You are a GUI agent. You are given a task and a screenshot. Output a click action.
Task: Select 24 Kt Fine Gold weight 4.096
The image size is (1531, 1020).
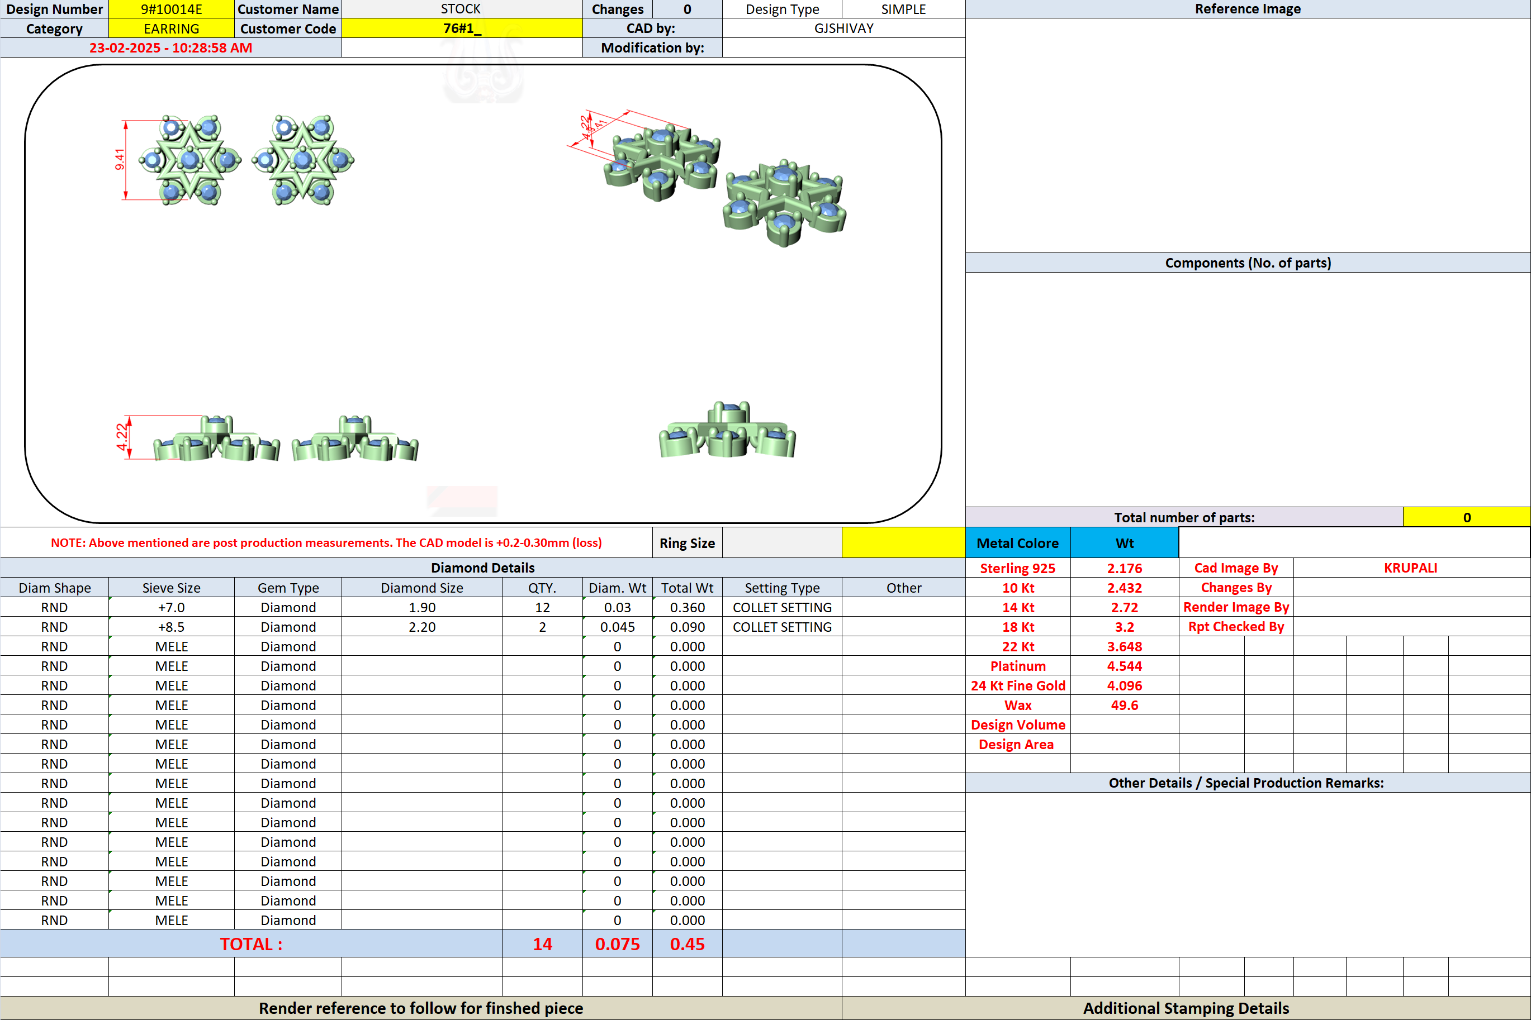click(x=1125, y=685)
